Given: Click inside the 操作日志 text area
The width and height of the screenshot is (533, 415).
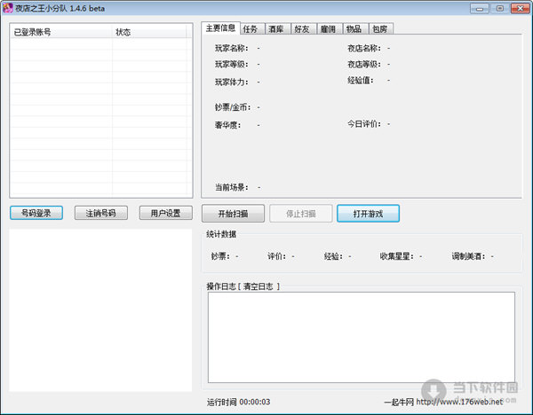Looking at the screenshot, I should coord(362,337).
